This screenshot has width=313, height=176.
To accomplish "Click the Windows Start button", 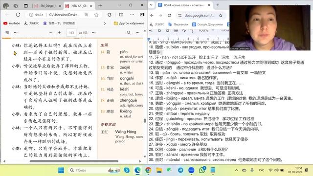I will coord(61,170).
